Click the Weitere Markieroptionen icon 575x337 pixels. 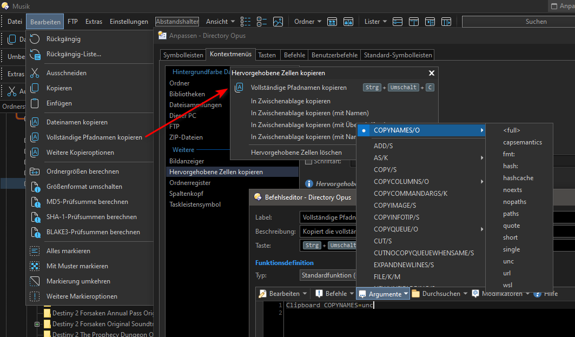pos(35,296)
